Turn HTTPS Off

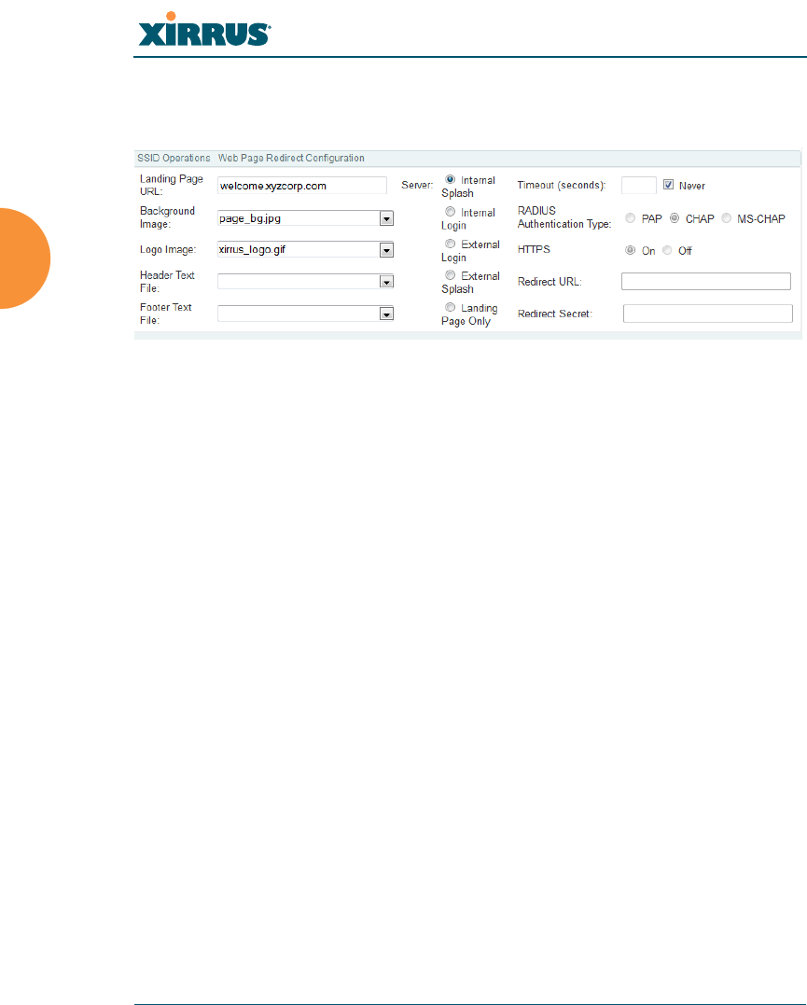click(667, 250)
